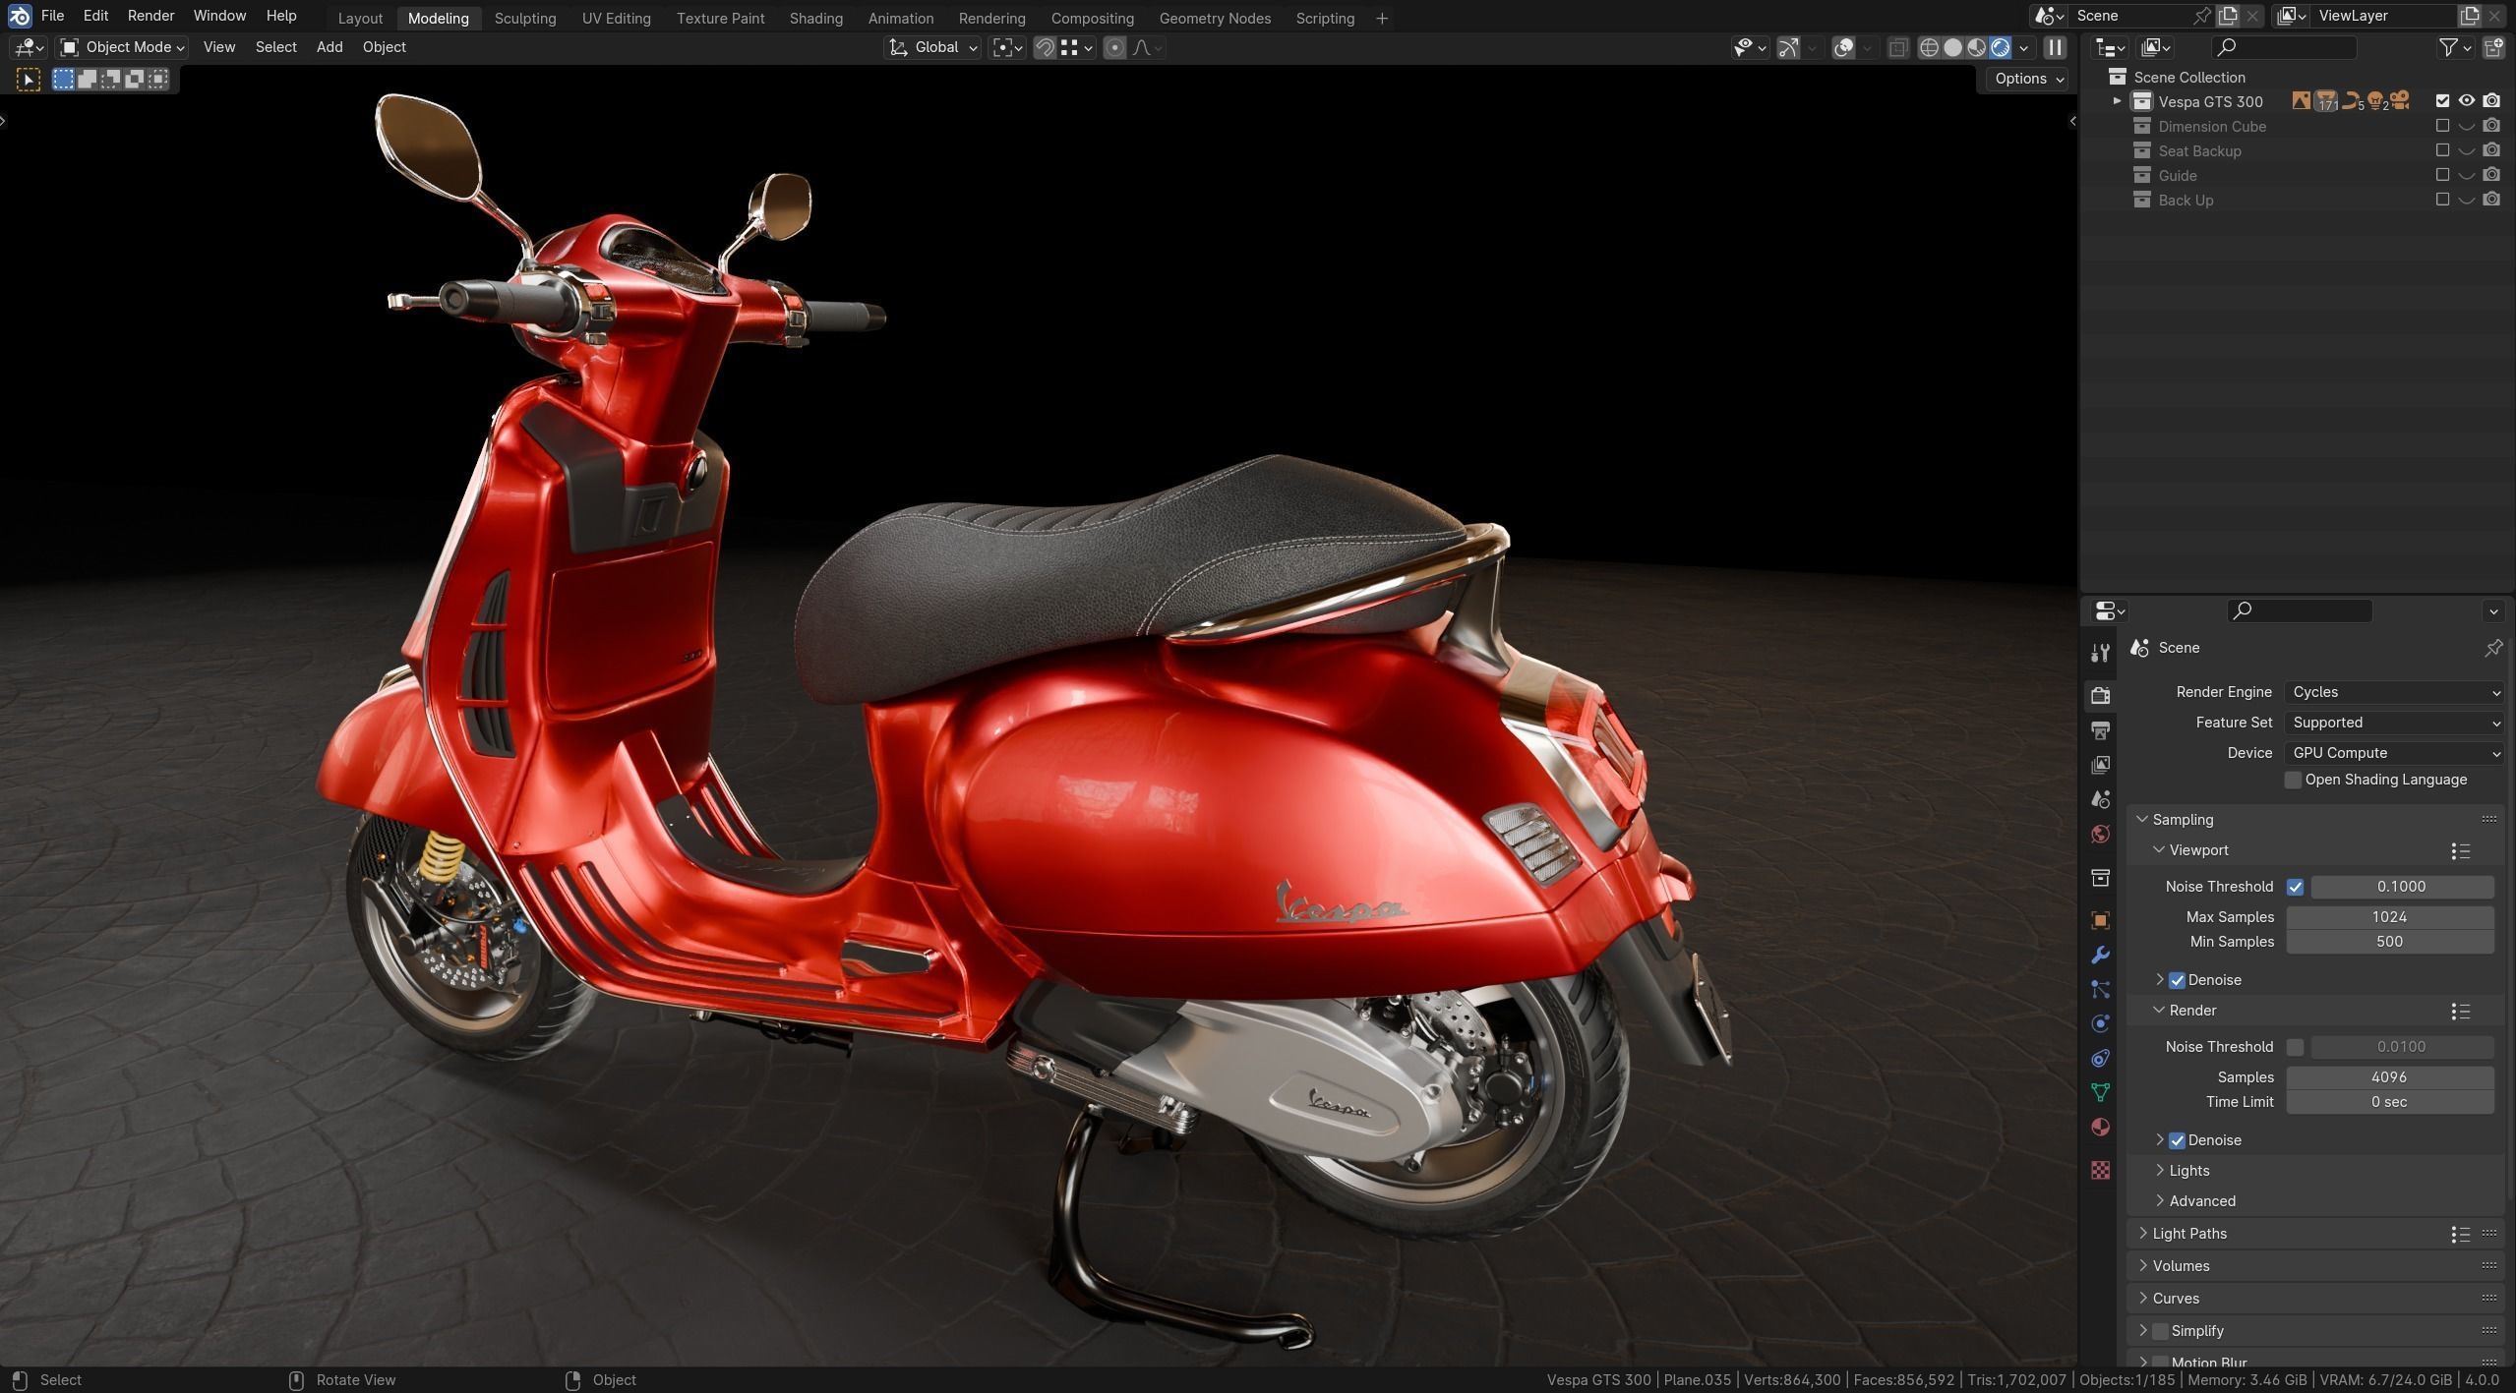The width and height of the screenshot is (2516, 1393).
Task: Click the Max Samples value field
Action: pos(2389,918)
